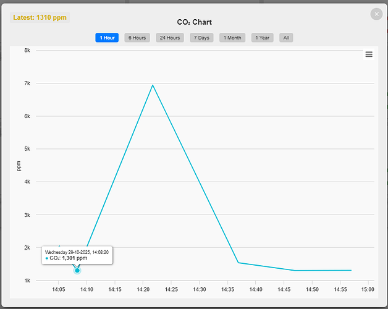Show All available CO₂ data
The image size is (388, 309).
286,38
